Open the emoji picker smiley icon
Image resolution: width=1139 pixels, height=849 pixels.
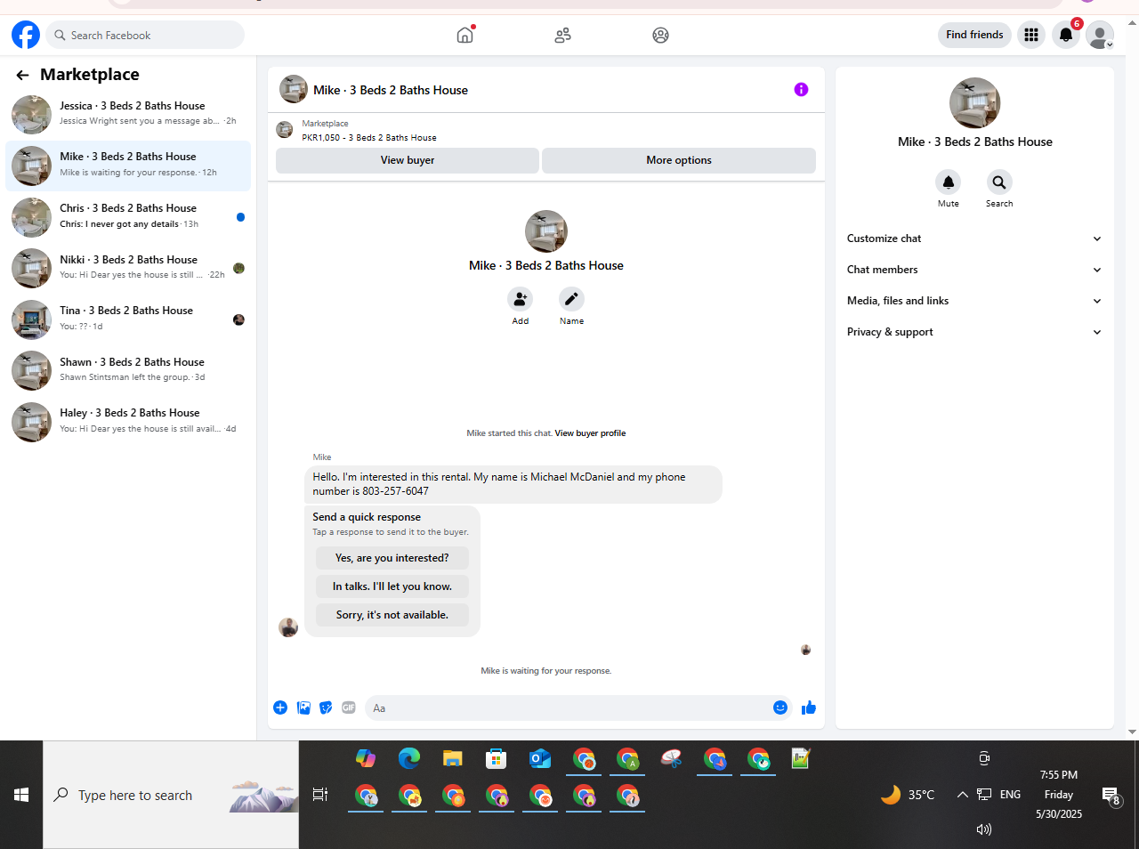780,707
